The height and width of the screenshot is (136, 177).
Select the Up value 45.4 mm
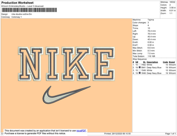(152, 37)
